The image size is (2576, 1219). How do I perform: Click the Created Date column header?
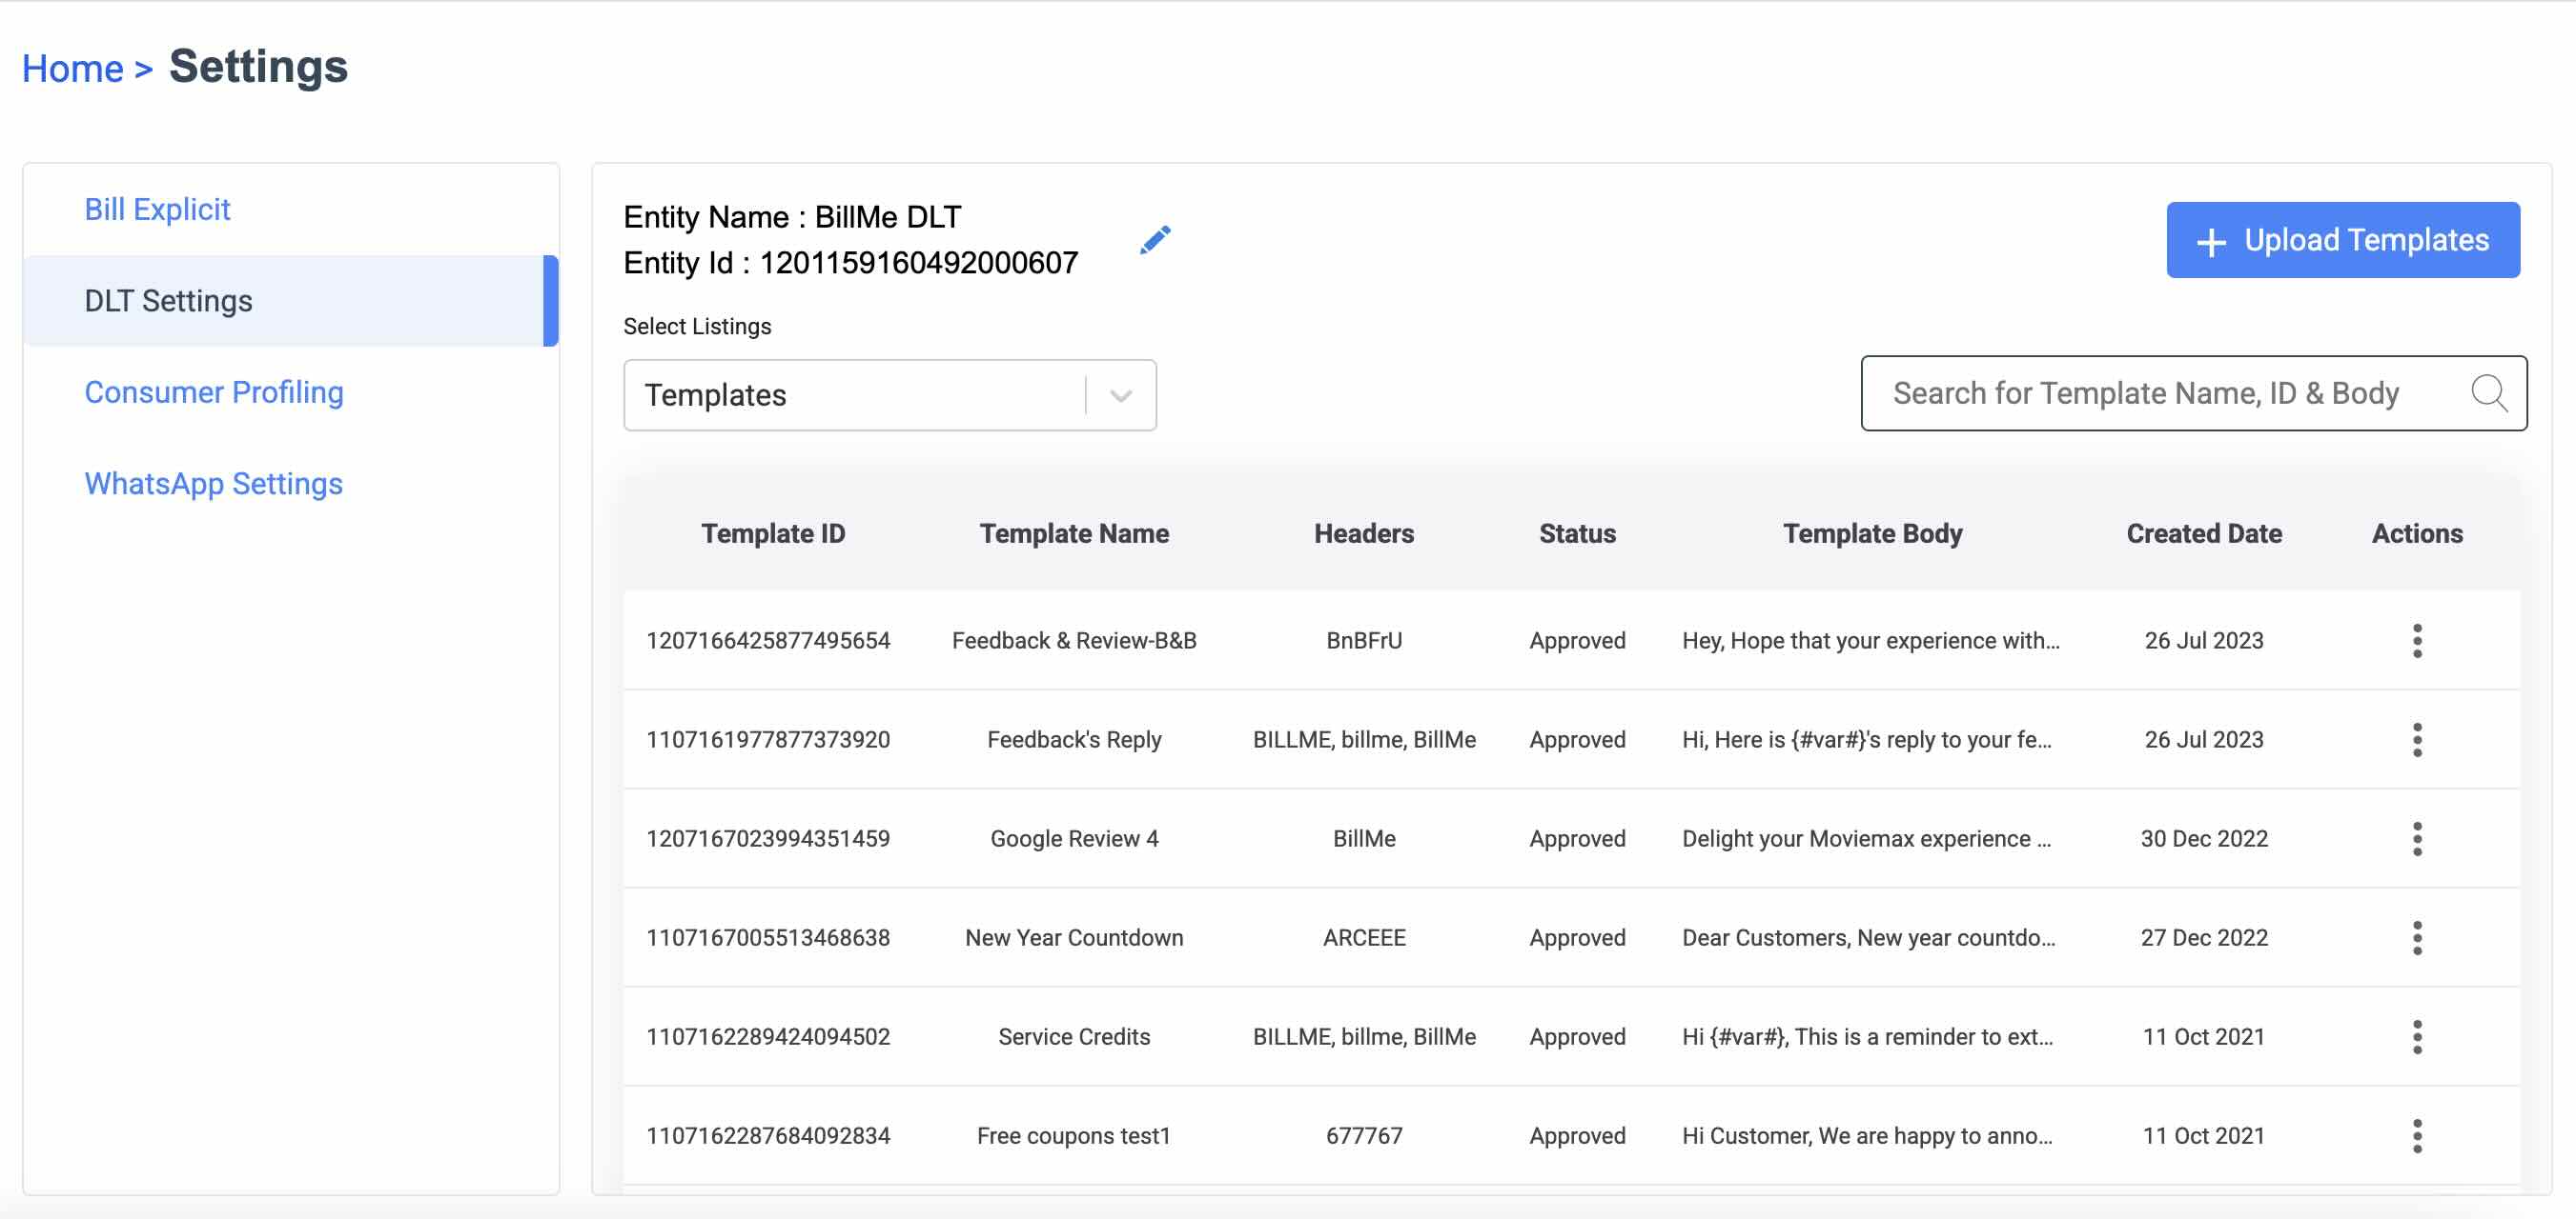(2203, 533)
